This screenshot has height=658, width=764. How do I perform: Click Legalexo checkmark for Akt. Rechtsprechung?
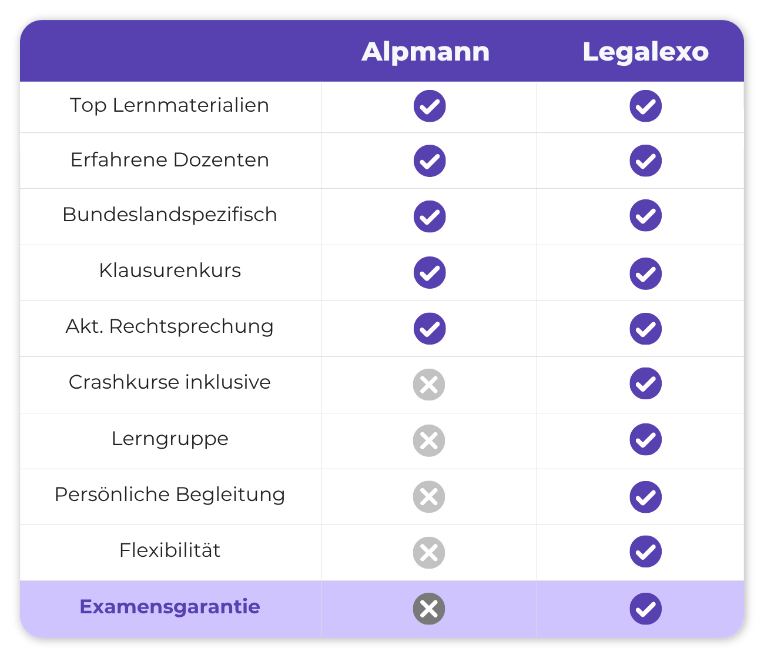[x=646, y=329]
